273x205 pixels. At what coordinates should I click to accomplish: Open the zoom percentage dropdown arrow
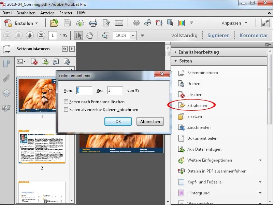pyautogui.click(x=133, y=36)
